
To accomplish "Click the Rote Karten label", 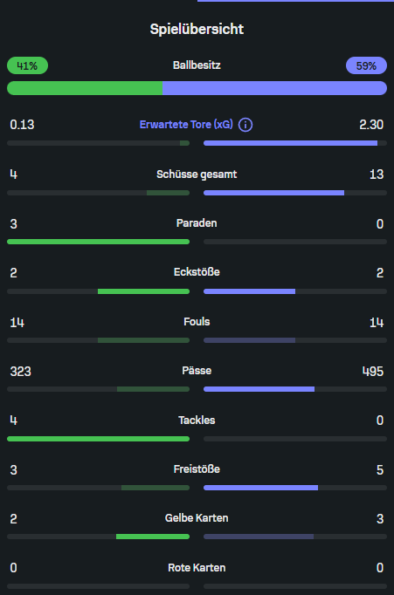I will 197,568.
